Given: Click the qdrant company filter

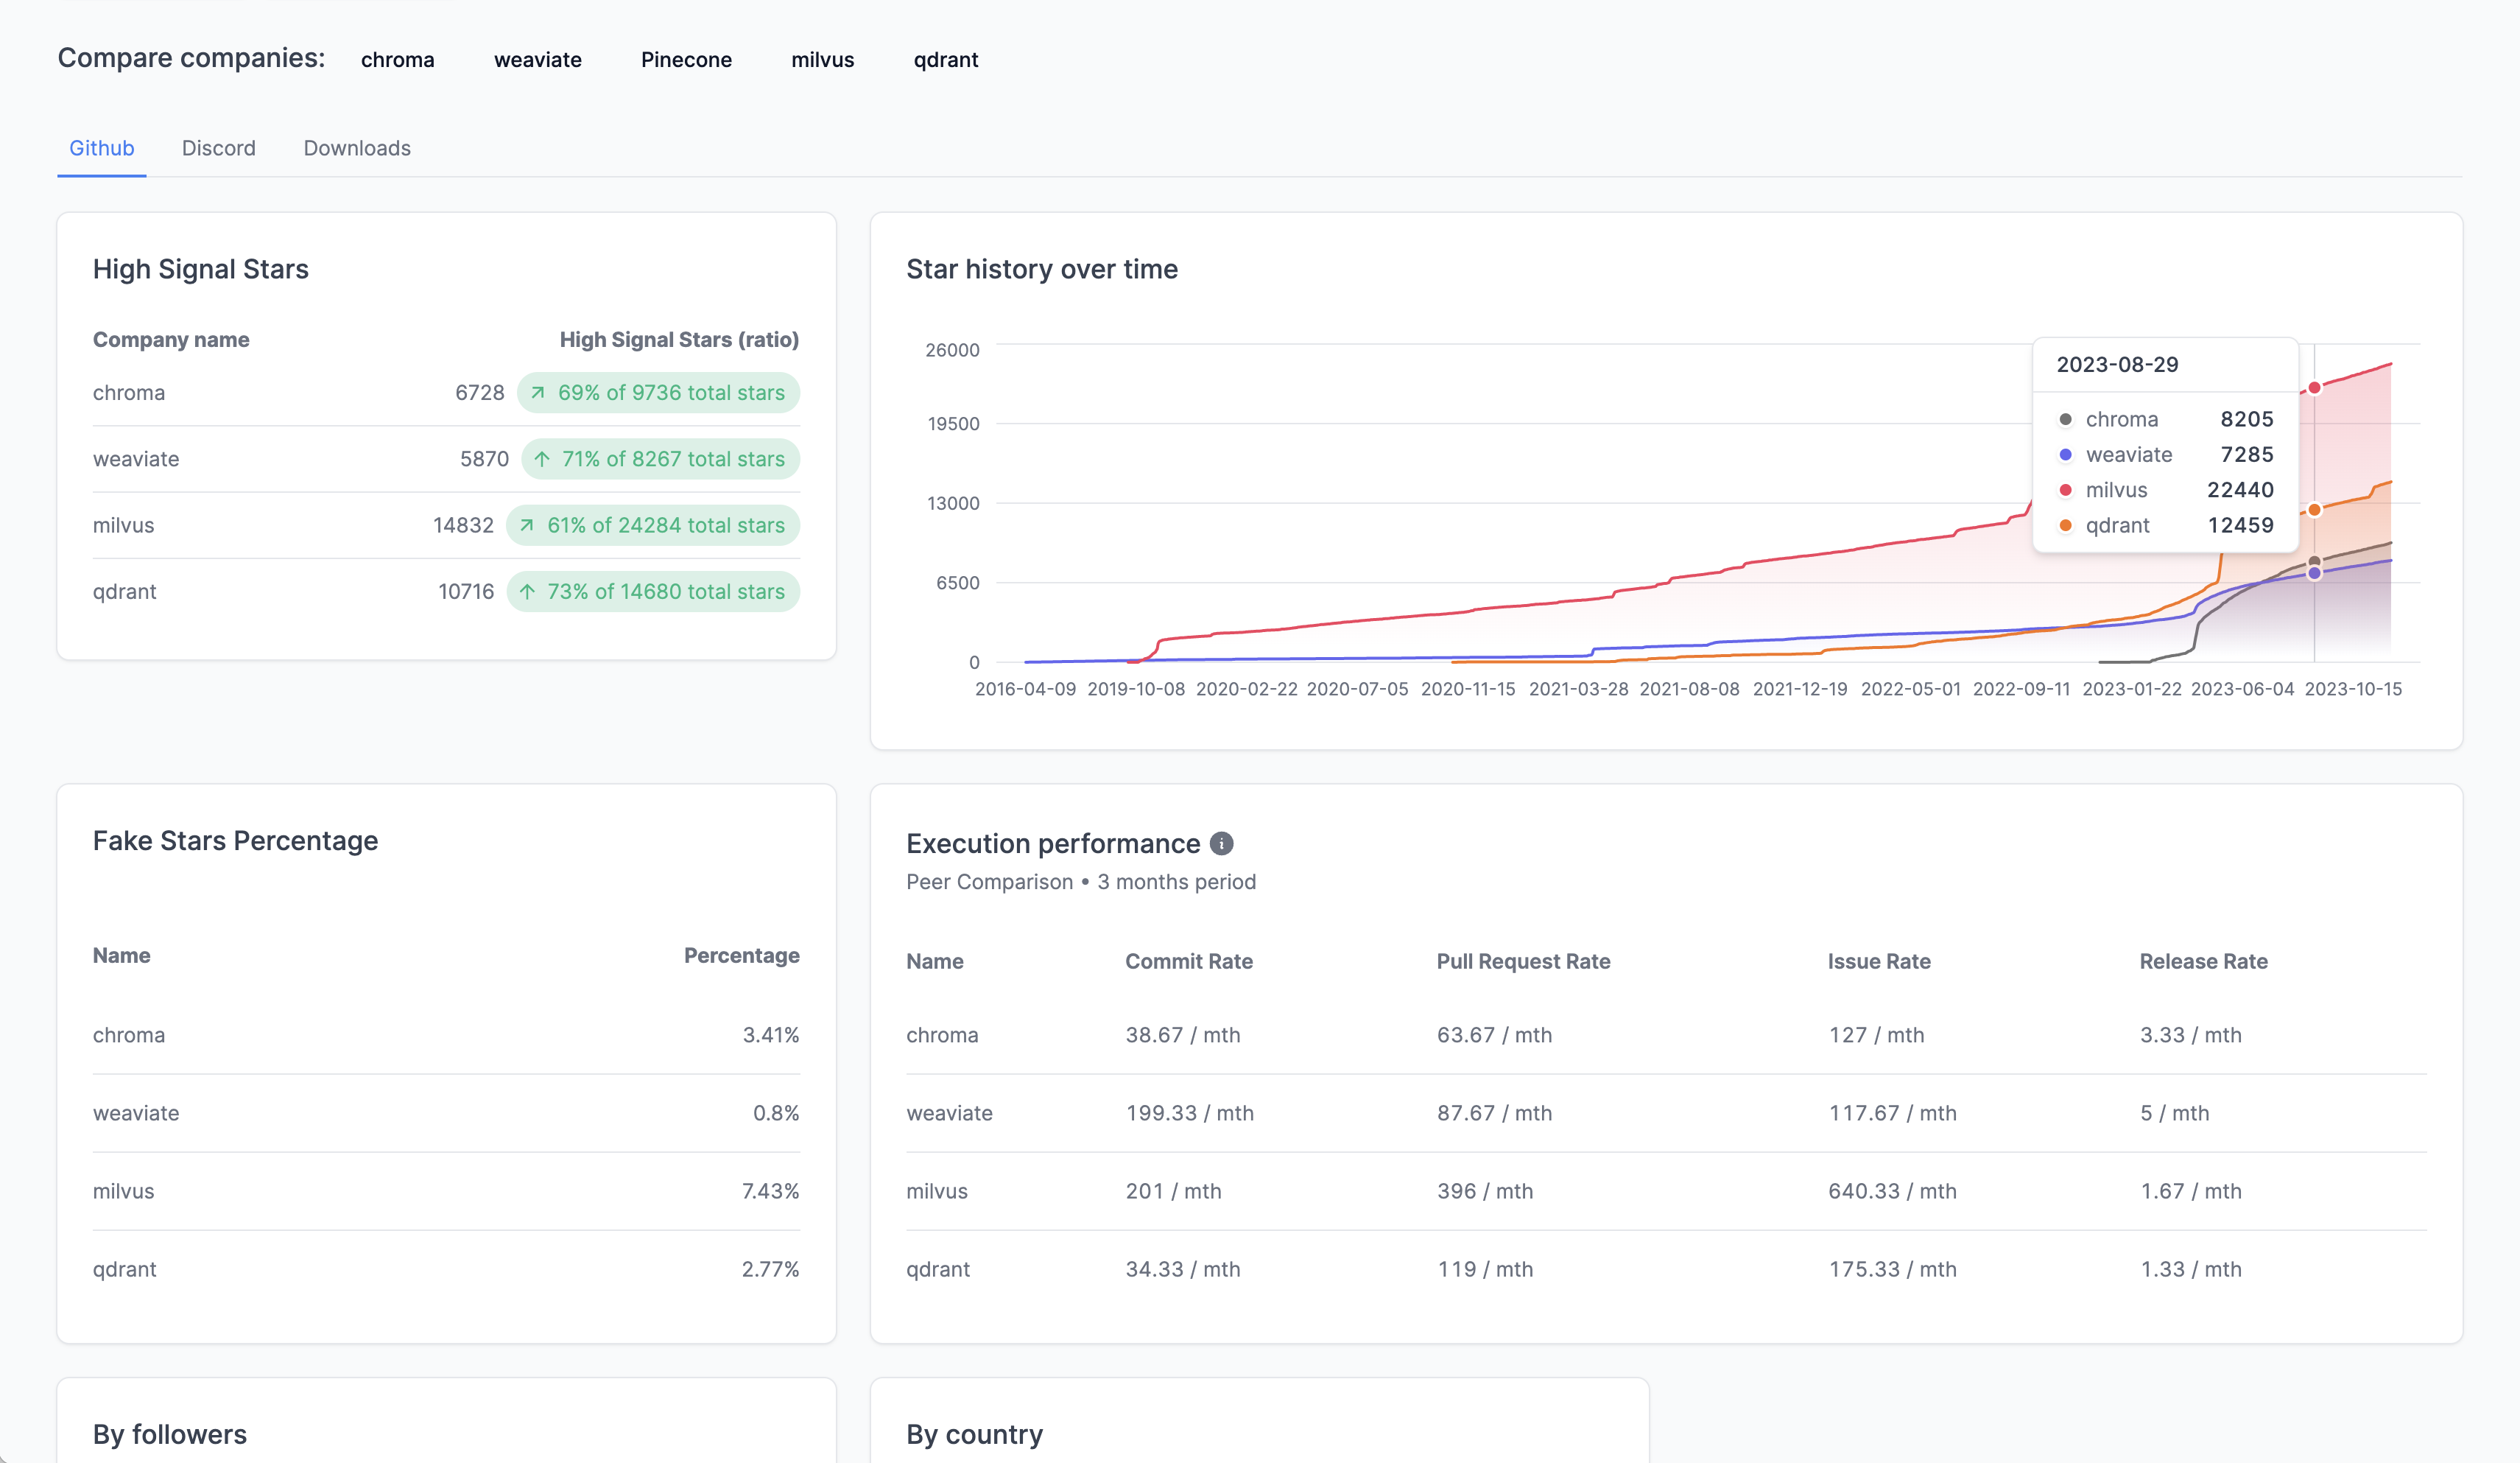Looking at the screenshot, I should click(945, 60).
